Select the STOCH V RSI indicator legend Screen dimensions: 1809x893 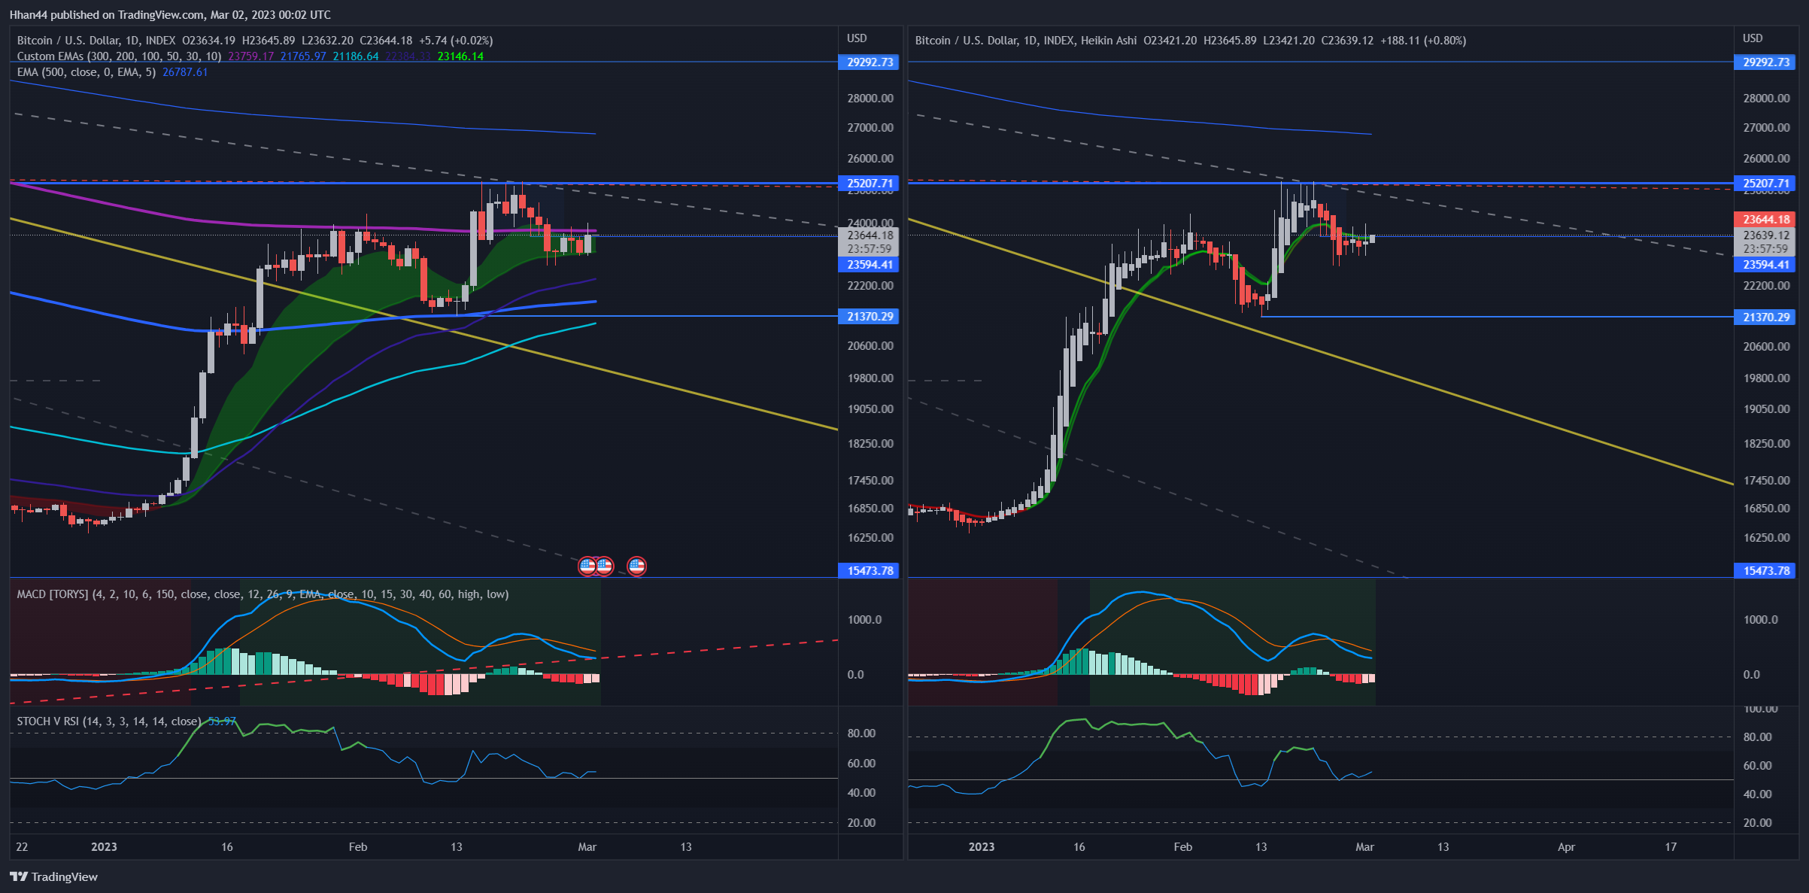click(x=109, y=721)
